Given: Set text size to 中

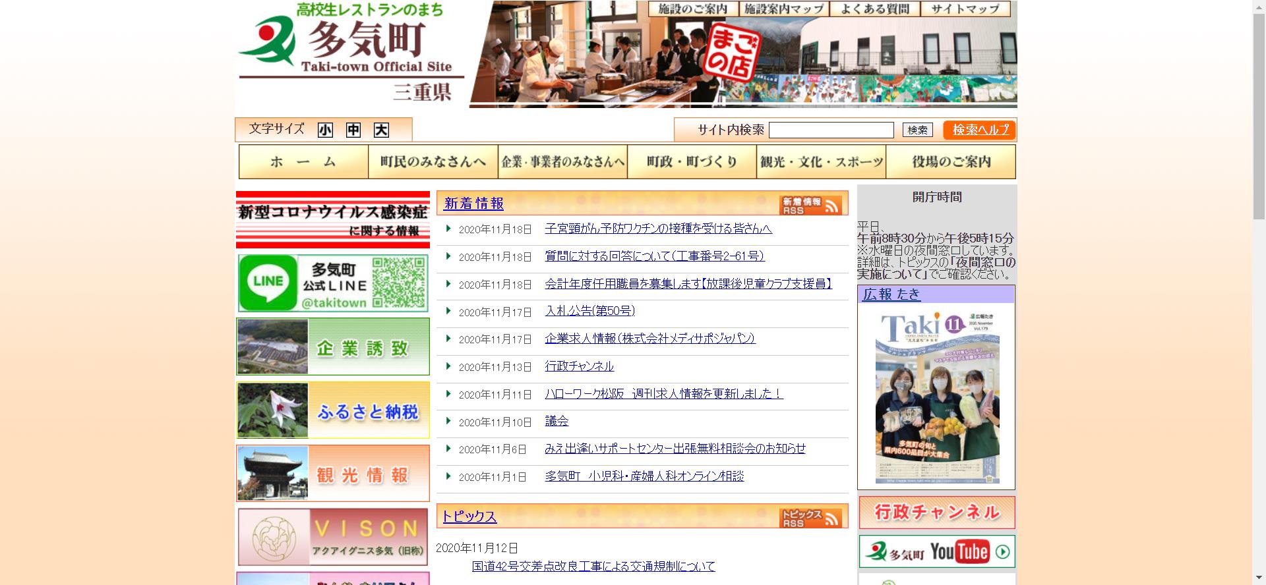Looking at the screenshot, I should (353, 130).
